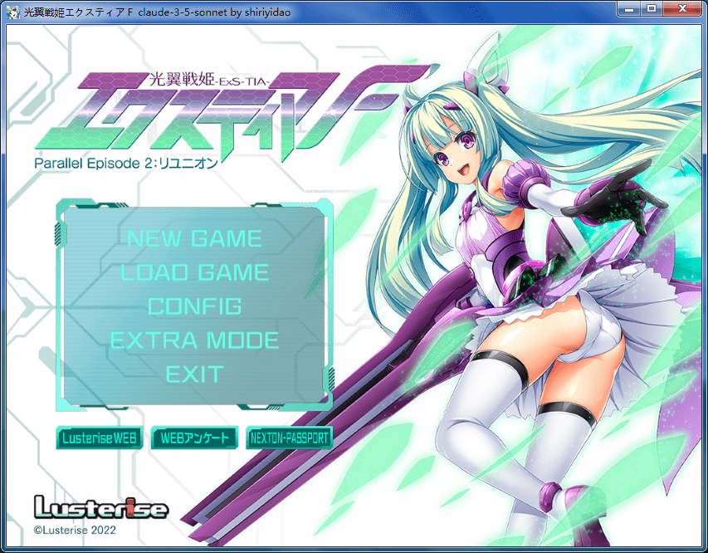Select EXIT in the title menu

194,374
